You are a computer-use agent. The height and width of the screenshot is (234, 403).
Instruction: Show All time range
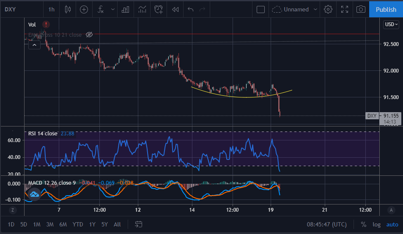click(x=117, y=225)
